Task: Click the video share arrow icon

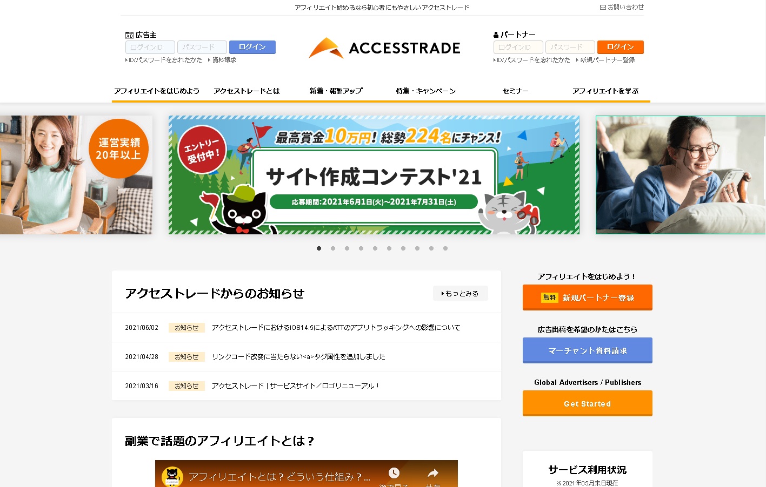Action: tap(433, 474)
